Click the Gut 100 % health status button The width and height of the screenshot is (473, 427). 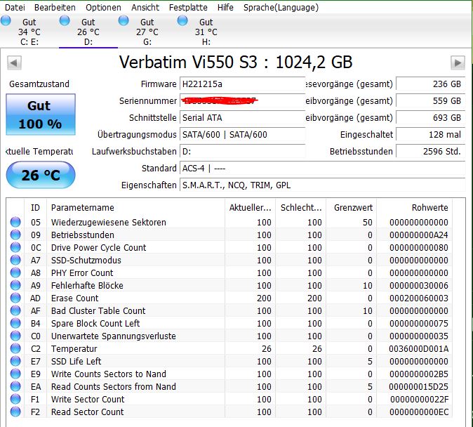tap(41, 114)
